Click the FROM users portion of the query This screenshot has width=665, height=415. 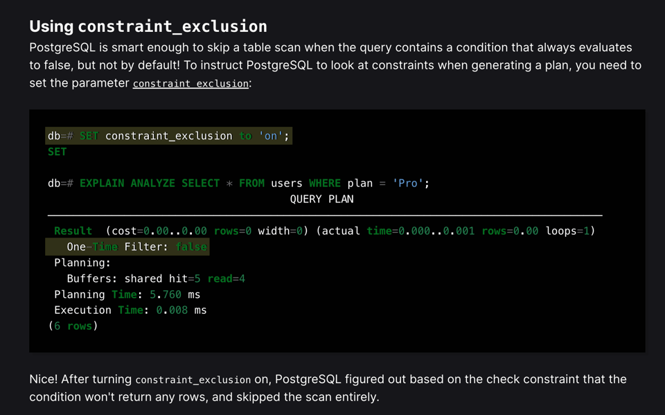tap(270, 183)
